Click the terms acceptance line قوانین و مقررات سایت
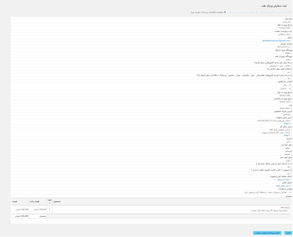Image resolution: width=293 pixels, height=237 pixels. (x=265, y=192)
